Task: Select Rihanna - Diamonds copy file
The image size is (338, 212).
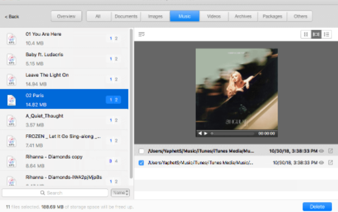Action: click(x=64, y=161)
